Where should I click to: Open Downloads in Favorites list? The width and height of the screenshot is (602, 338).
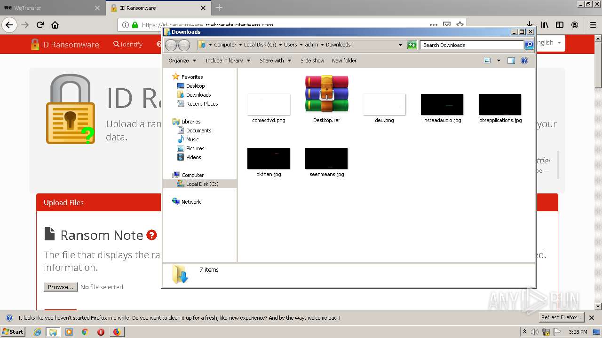point(198,95)
